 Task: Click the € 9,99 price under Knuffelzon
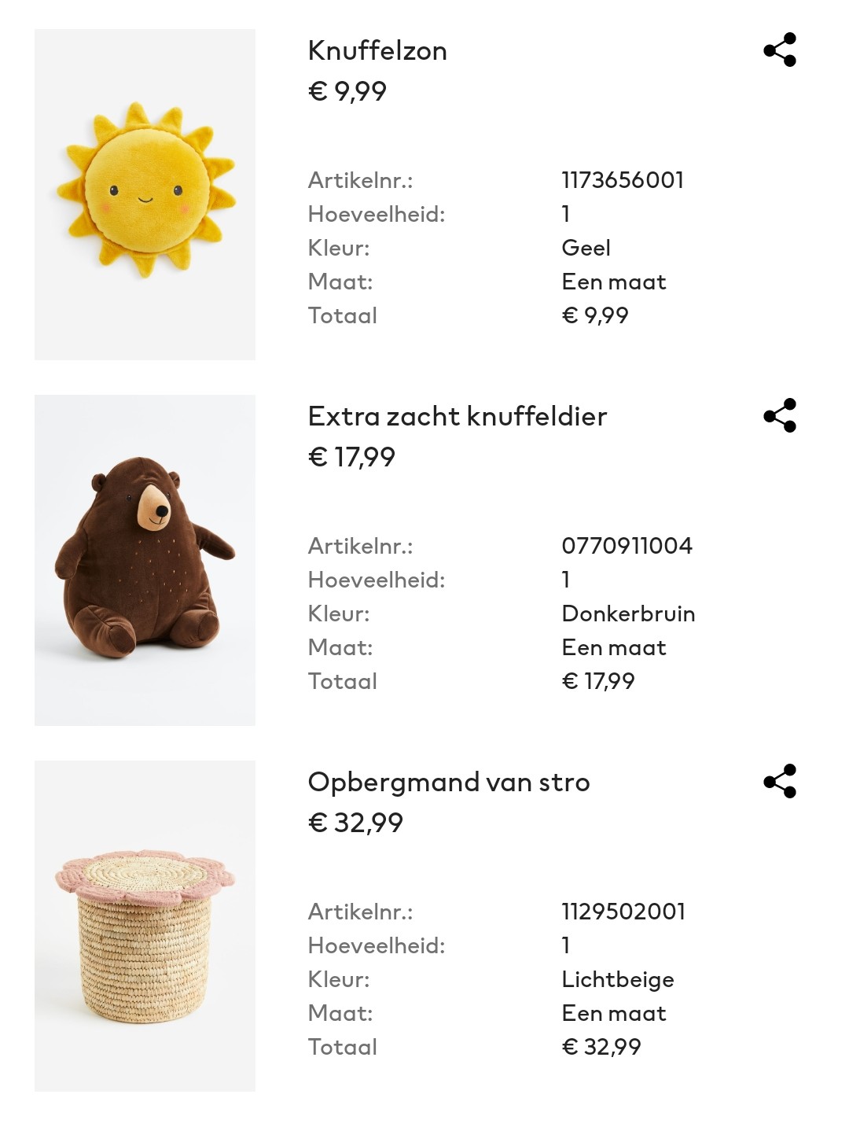click(x=347, y=91)
